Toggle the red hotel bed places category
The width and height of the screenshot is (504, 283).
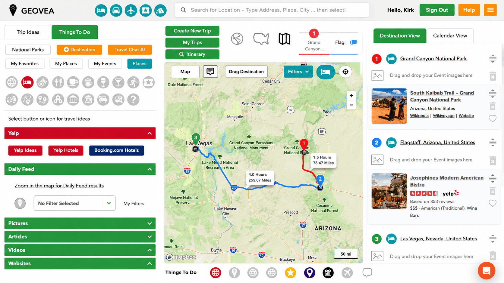coord(27,82)
